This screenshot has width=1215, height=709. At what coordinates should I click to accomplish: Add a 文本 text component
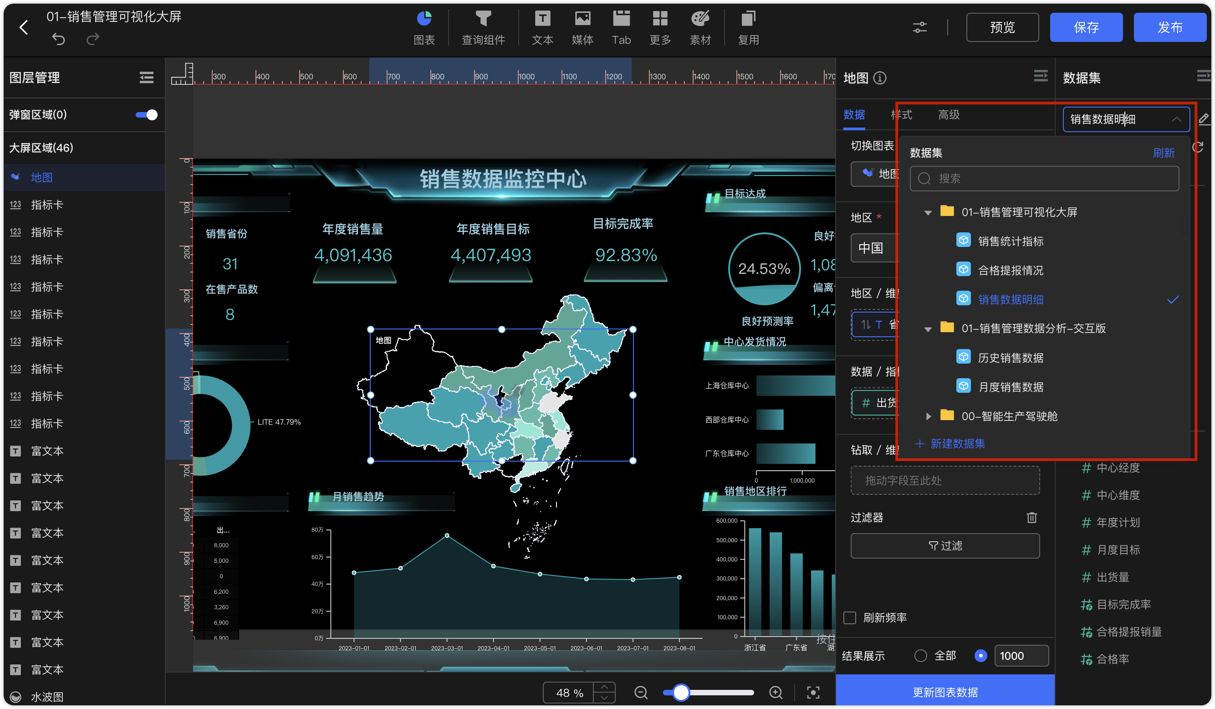pos(542,28)
